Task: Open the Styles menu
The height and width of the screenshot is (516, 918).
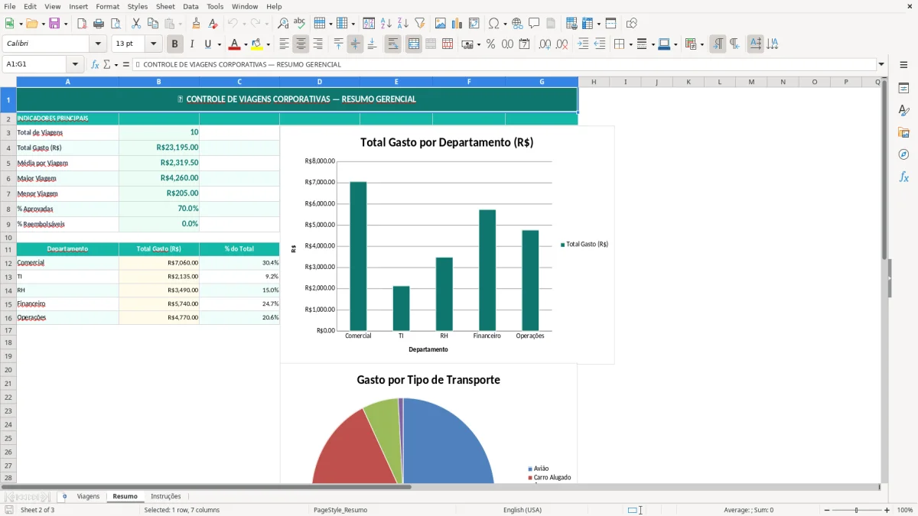Action: [x=138, y=6]
